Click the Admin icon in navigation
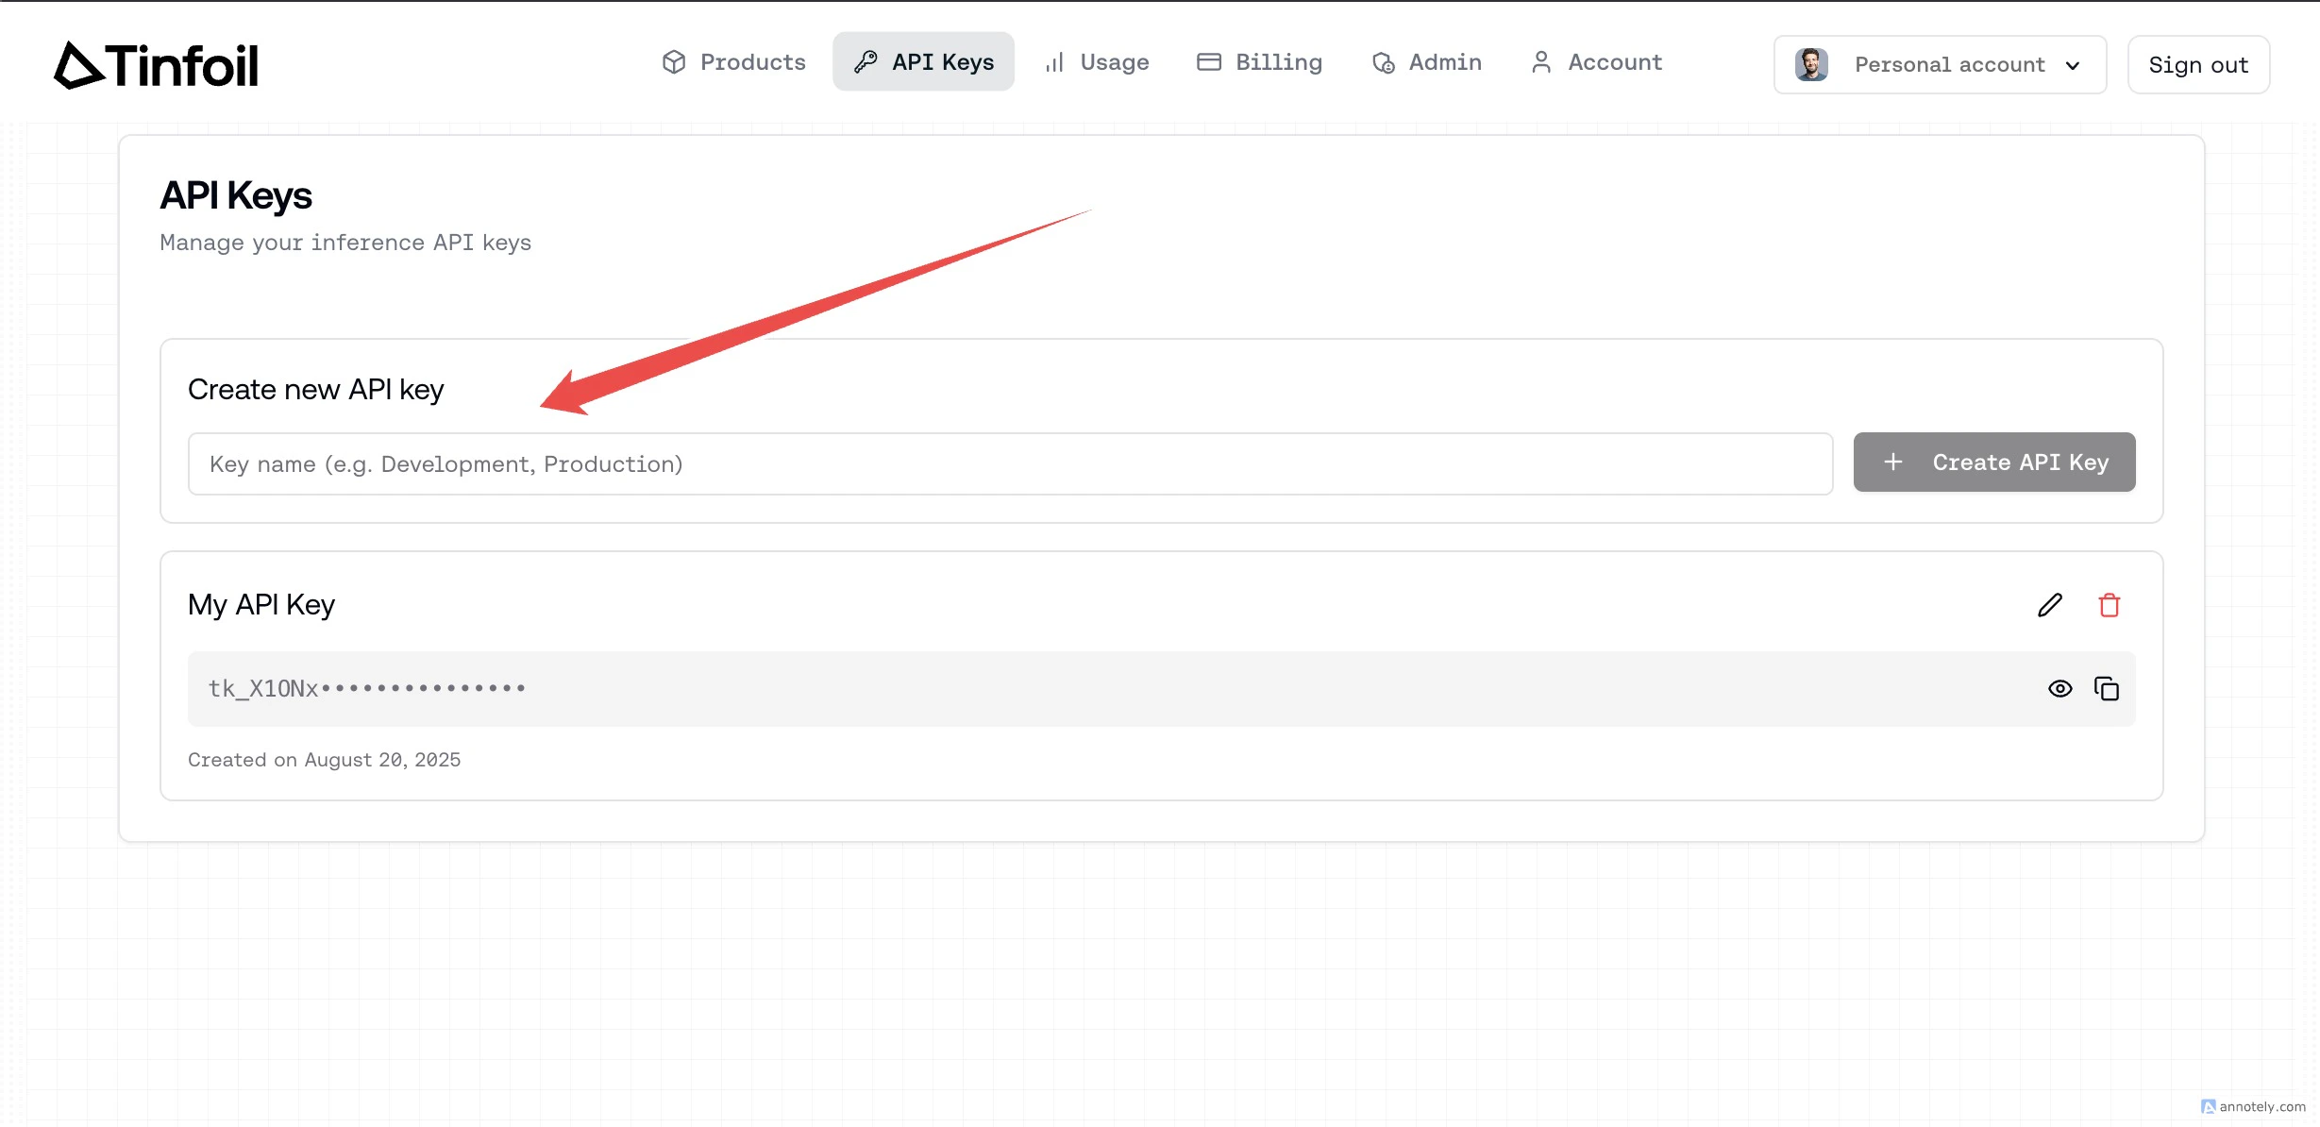2320x1127 pixels. click(1382, 61)
